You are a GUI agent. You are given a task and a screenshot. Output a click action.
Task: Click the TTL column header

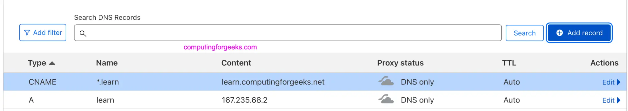[509, 63]
